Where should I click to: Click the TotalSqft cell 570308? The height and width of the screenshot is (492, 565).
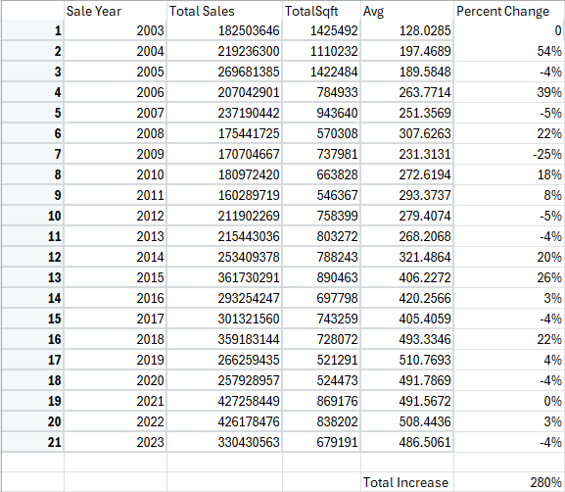321,133
